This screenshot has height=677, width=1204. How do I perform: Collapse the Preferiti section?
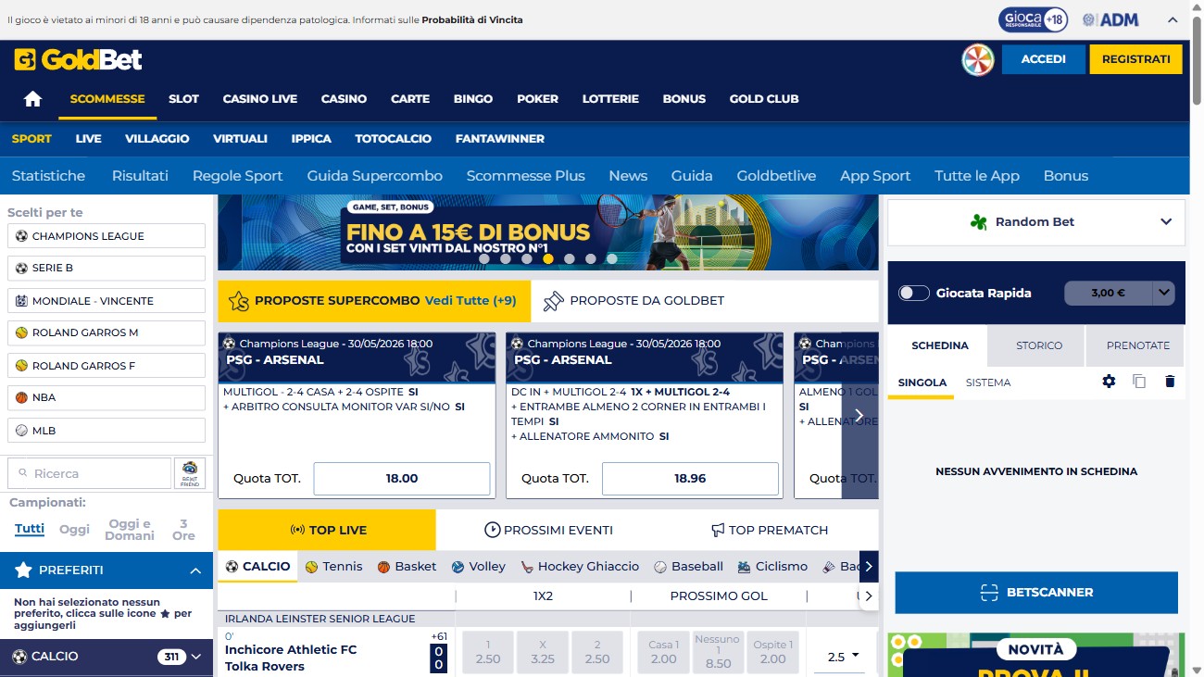click(195, 570)
